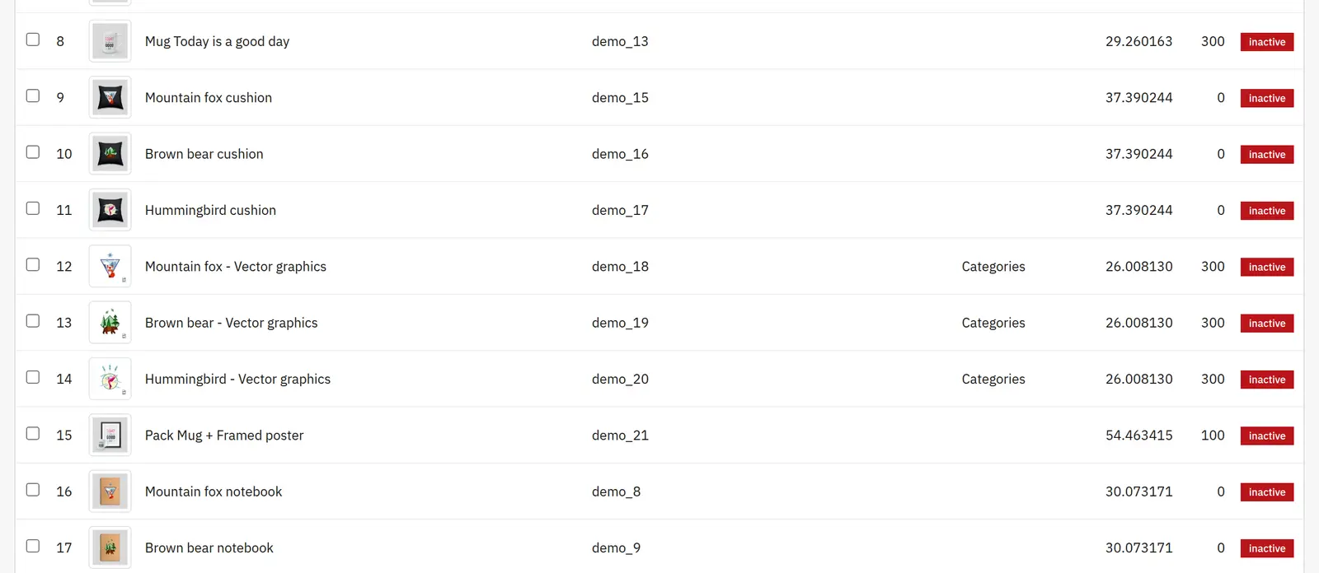
Task: Tick the checkbox for Brown bear cushion
Action: [33, 152]
